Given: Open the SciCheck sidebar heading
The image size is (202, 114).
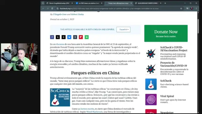Looking at the screenshot, I should pyautogui.click(x=166, y=81).
